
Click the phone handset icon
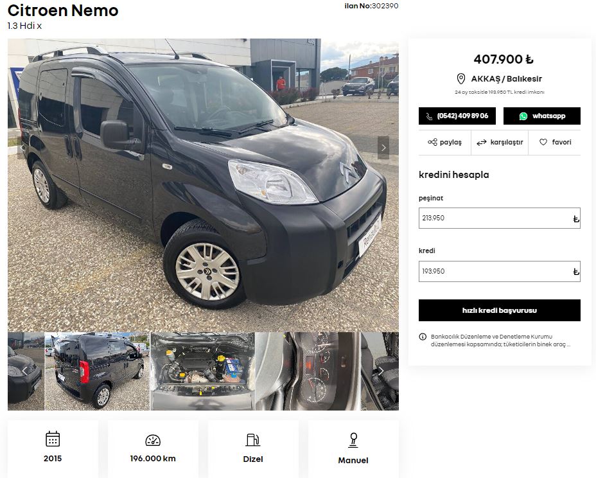pyautogui.click(x=429, y=116)
